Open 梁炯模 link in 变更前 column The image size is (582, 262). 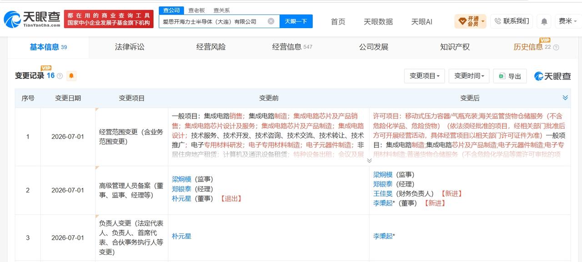point(181,179)
